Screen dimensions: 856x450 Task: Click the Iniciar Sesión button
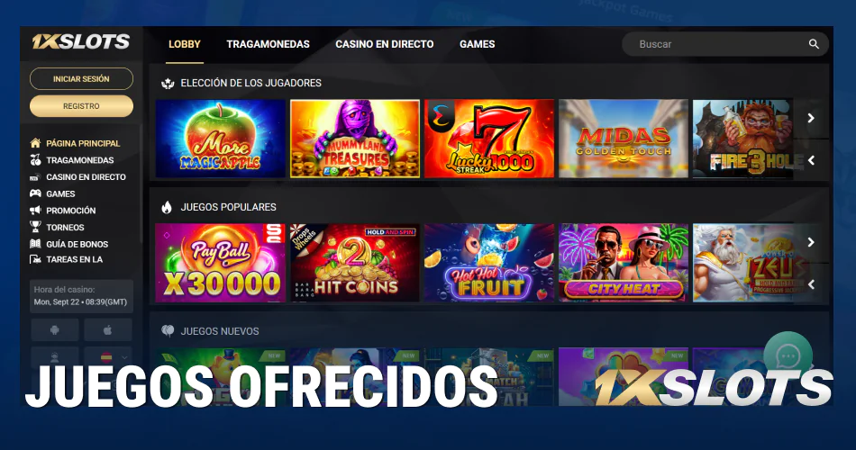point(81,78)
